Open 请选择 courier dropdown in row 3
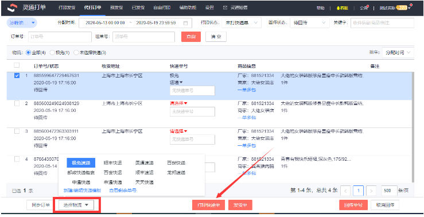Viewport: 424px width, 217px height. point(178,131)
